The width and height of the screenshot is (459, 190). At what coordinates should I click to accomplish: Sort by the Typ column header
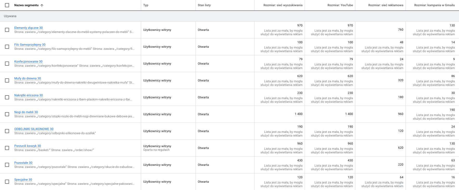[146, 5]
